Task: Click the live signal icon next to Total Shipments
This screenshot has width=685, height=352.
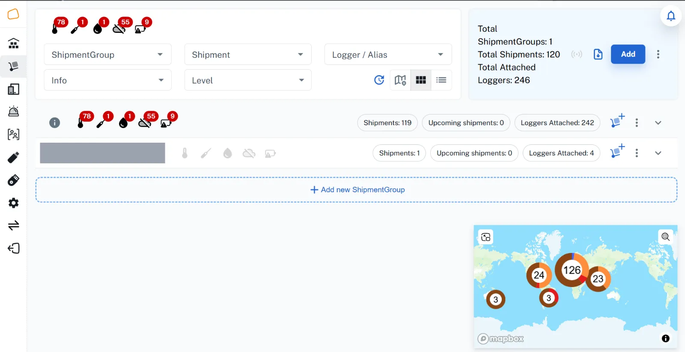Action: point(577,54)
